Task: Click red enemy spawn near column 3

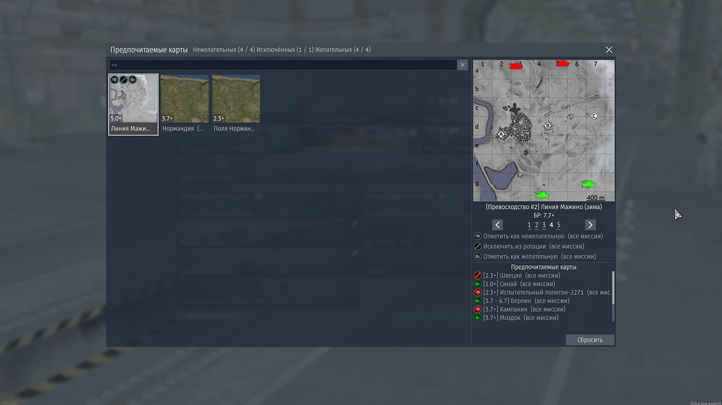Action: coord(516,66)
